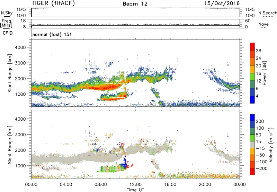Click the CPID row label
The image size is (277, 192).
(x=8, y=33)
